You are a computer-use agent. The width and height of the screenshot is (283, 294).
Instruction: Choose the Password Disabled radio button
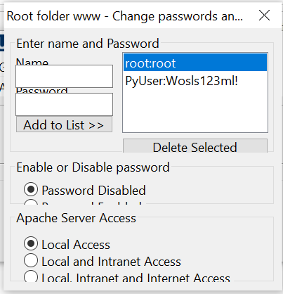coord(84,190)
